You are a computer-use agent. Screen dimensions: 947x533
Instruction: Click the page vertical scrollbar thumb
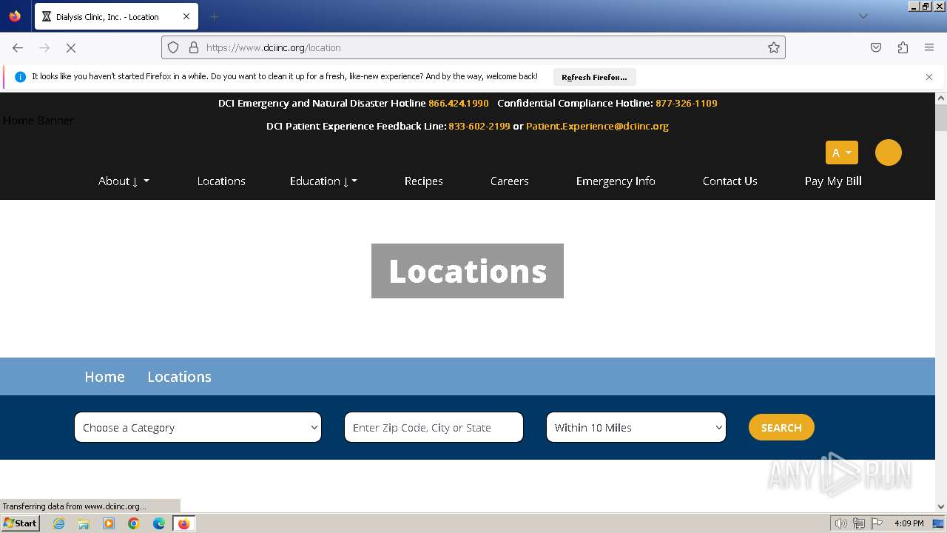(941, 118)
